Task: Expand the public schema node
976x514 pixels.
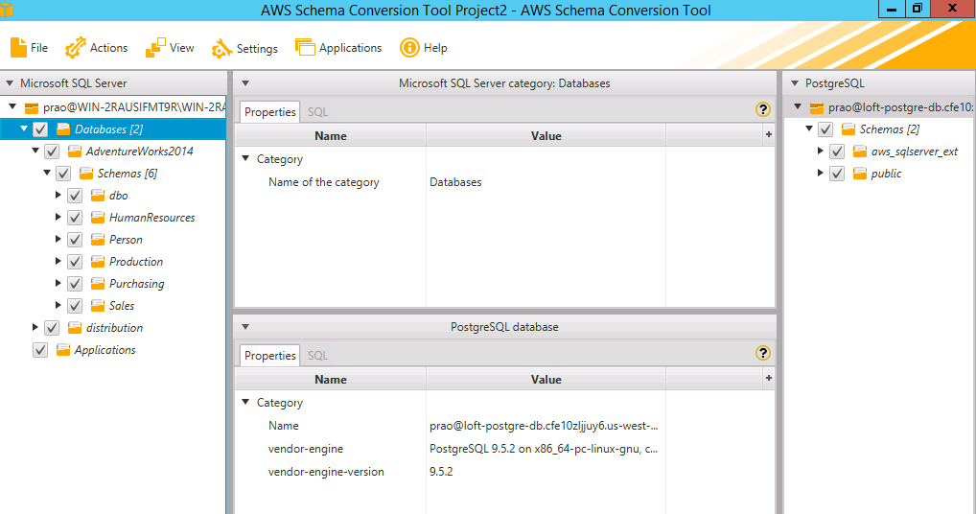Action: click(821, 173)
